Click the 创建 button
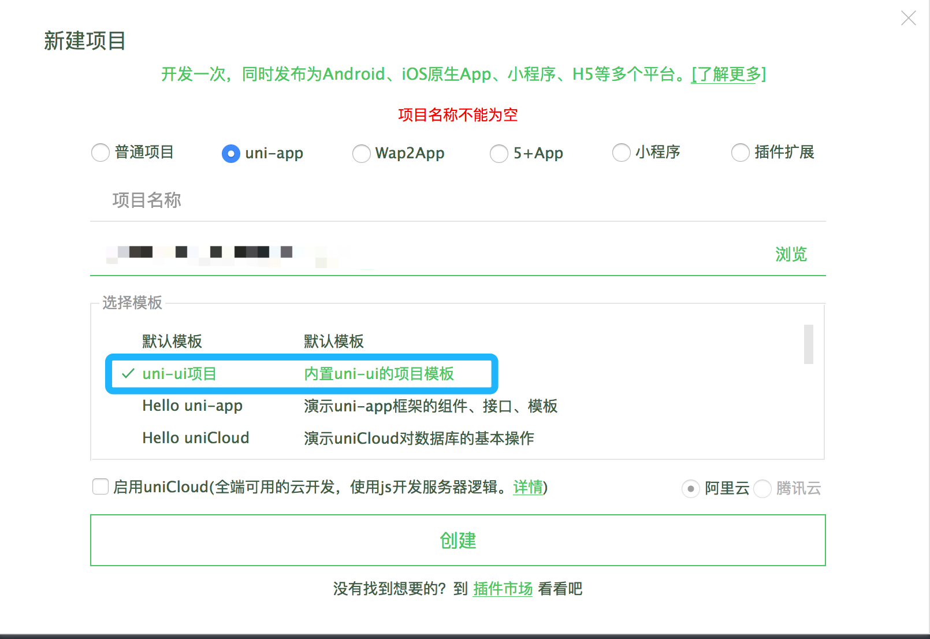This screenshot has height=639, width=930. tap(458, 540)
